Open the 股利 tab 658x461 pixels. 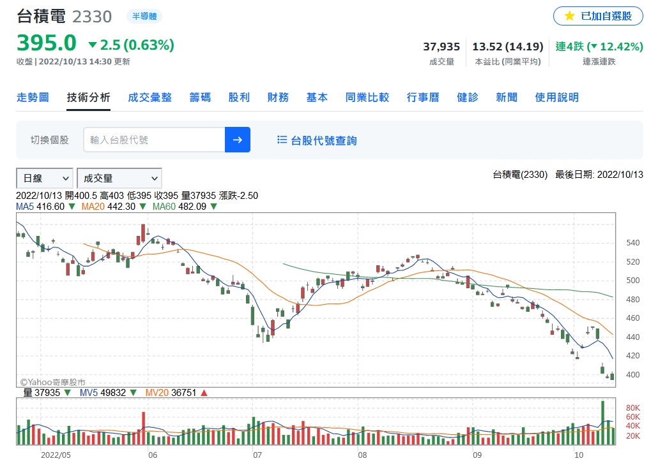[239, 98]
